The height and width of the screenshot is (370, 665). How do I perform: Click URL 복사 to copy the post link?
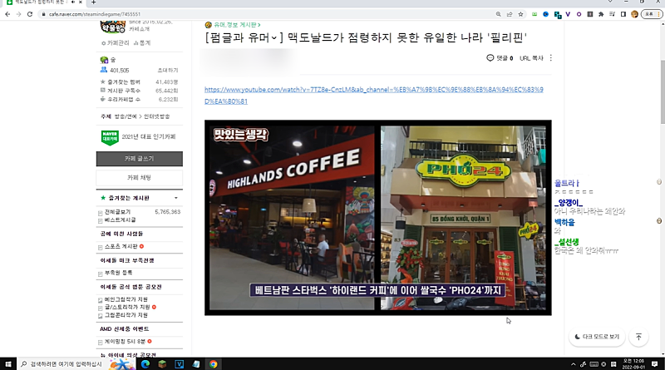click(x=531, y=58)
